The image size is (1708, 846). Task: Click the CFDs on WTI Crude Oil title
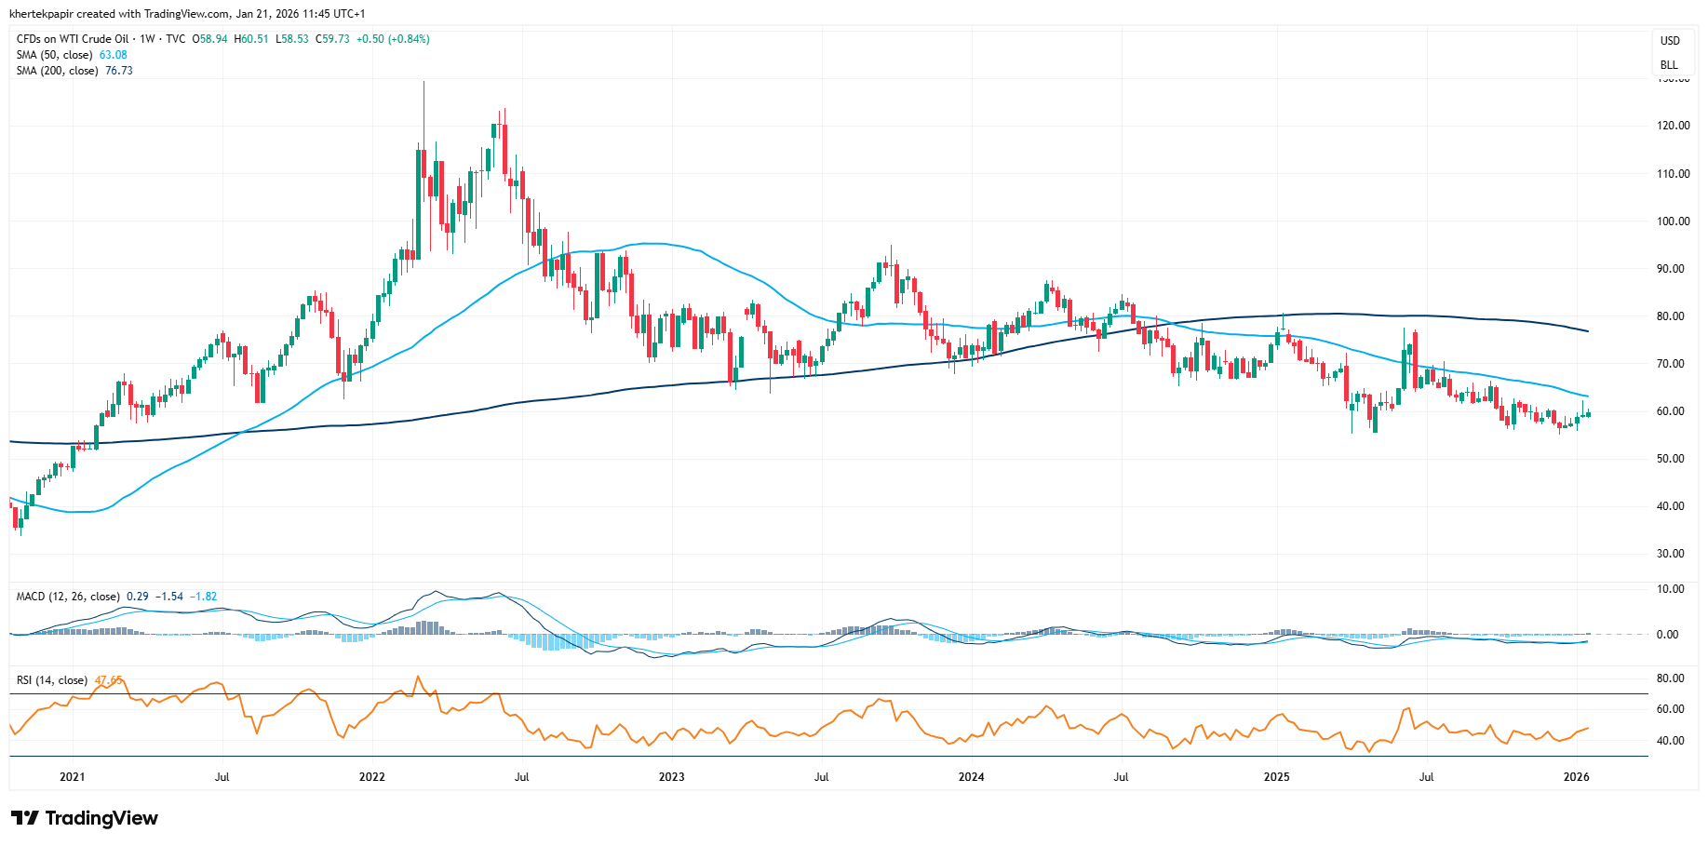pyautogui.click(x=73, y=39)
